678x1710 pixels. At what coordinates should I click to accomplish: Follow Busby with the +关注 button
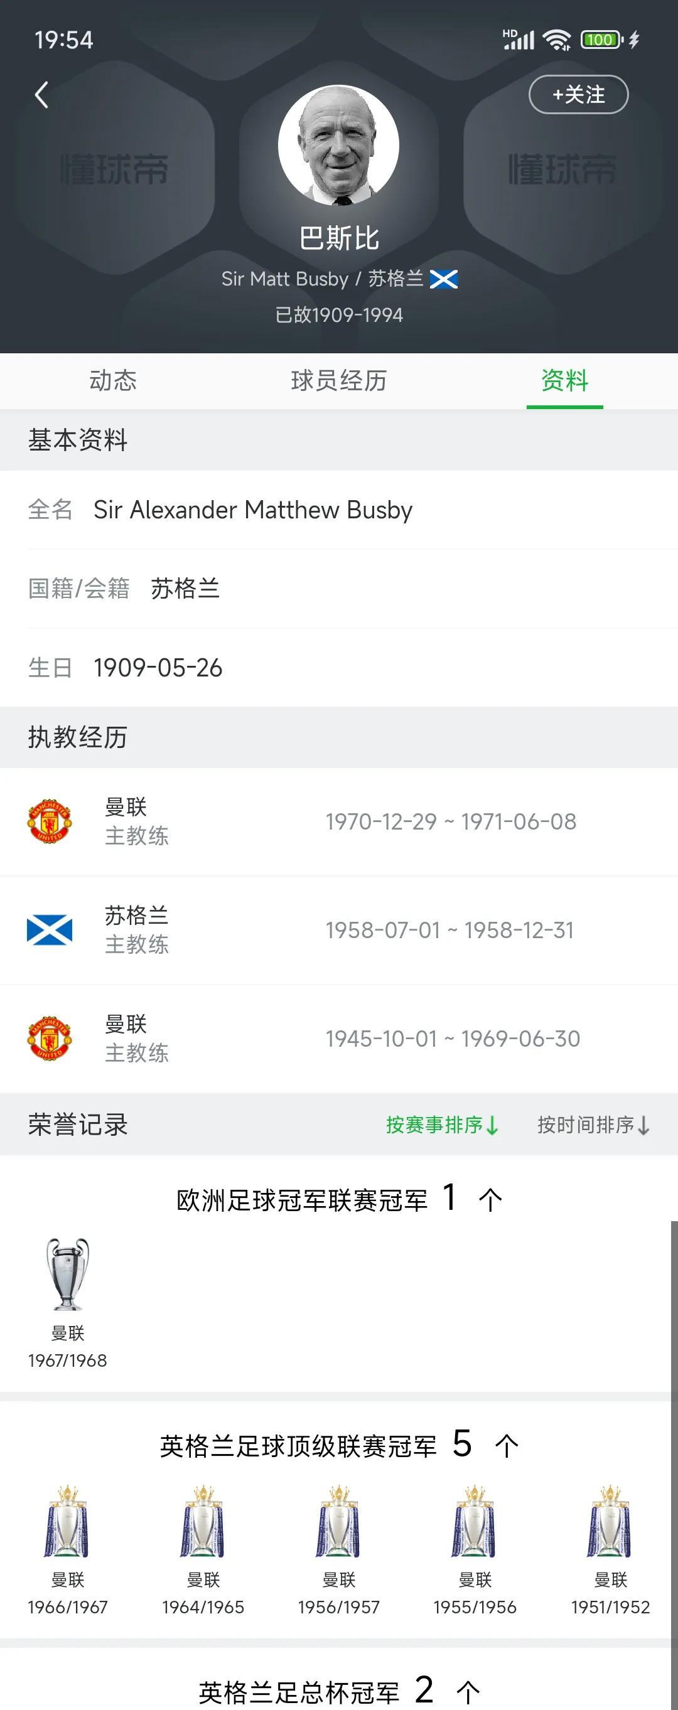pos(578,94)
